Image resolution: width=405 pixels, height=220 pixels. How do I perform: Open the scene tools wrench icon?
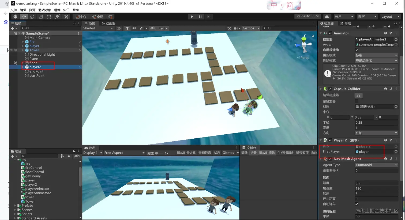point(229,28)
